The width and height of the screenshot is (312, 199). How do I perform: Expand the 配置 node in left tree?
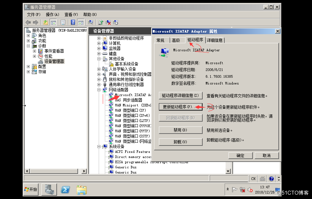pos(28,66)
